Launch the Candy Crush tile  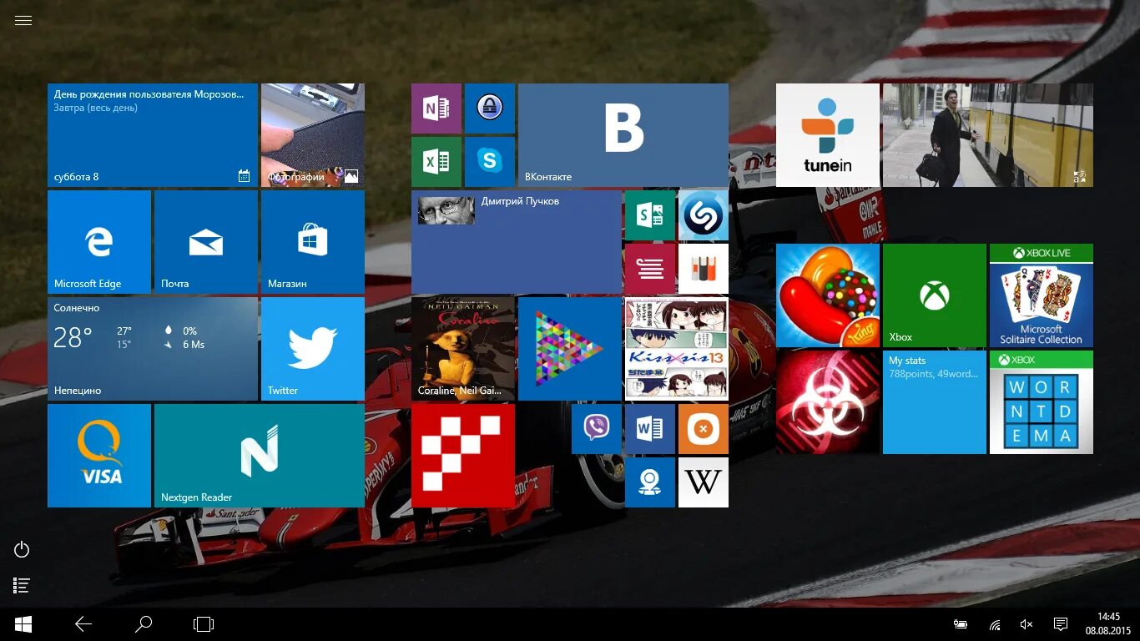tap(828, 295)
